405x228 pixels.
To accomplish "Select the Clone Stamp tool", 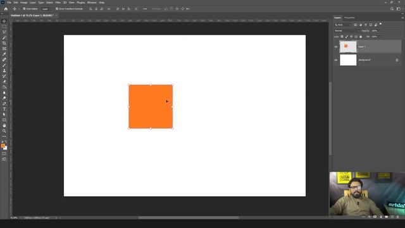I will [x=4, y=70].
